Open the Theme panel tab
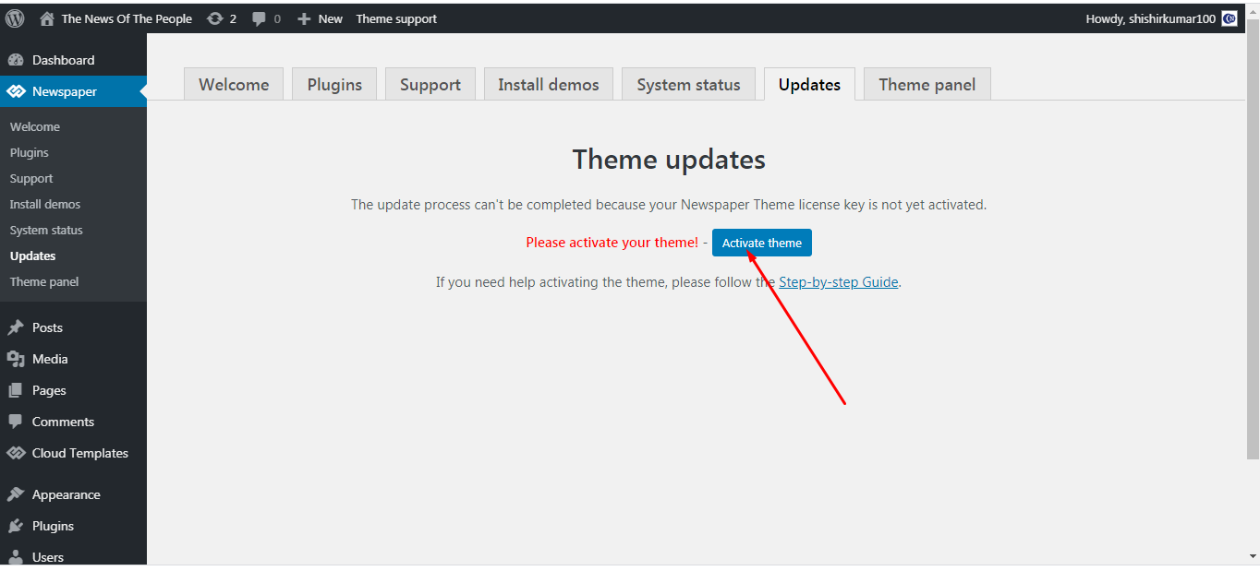Screen dimensions: 1260x571 pyautogui.click(x=927, y=84)
